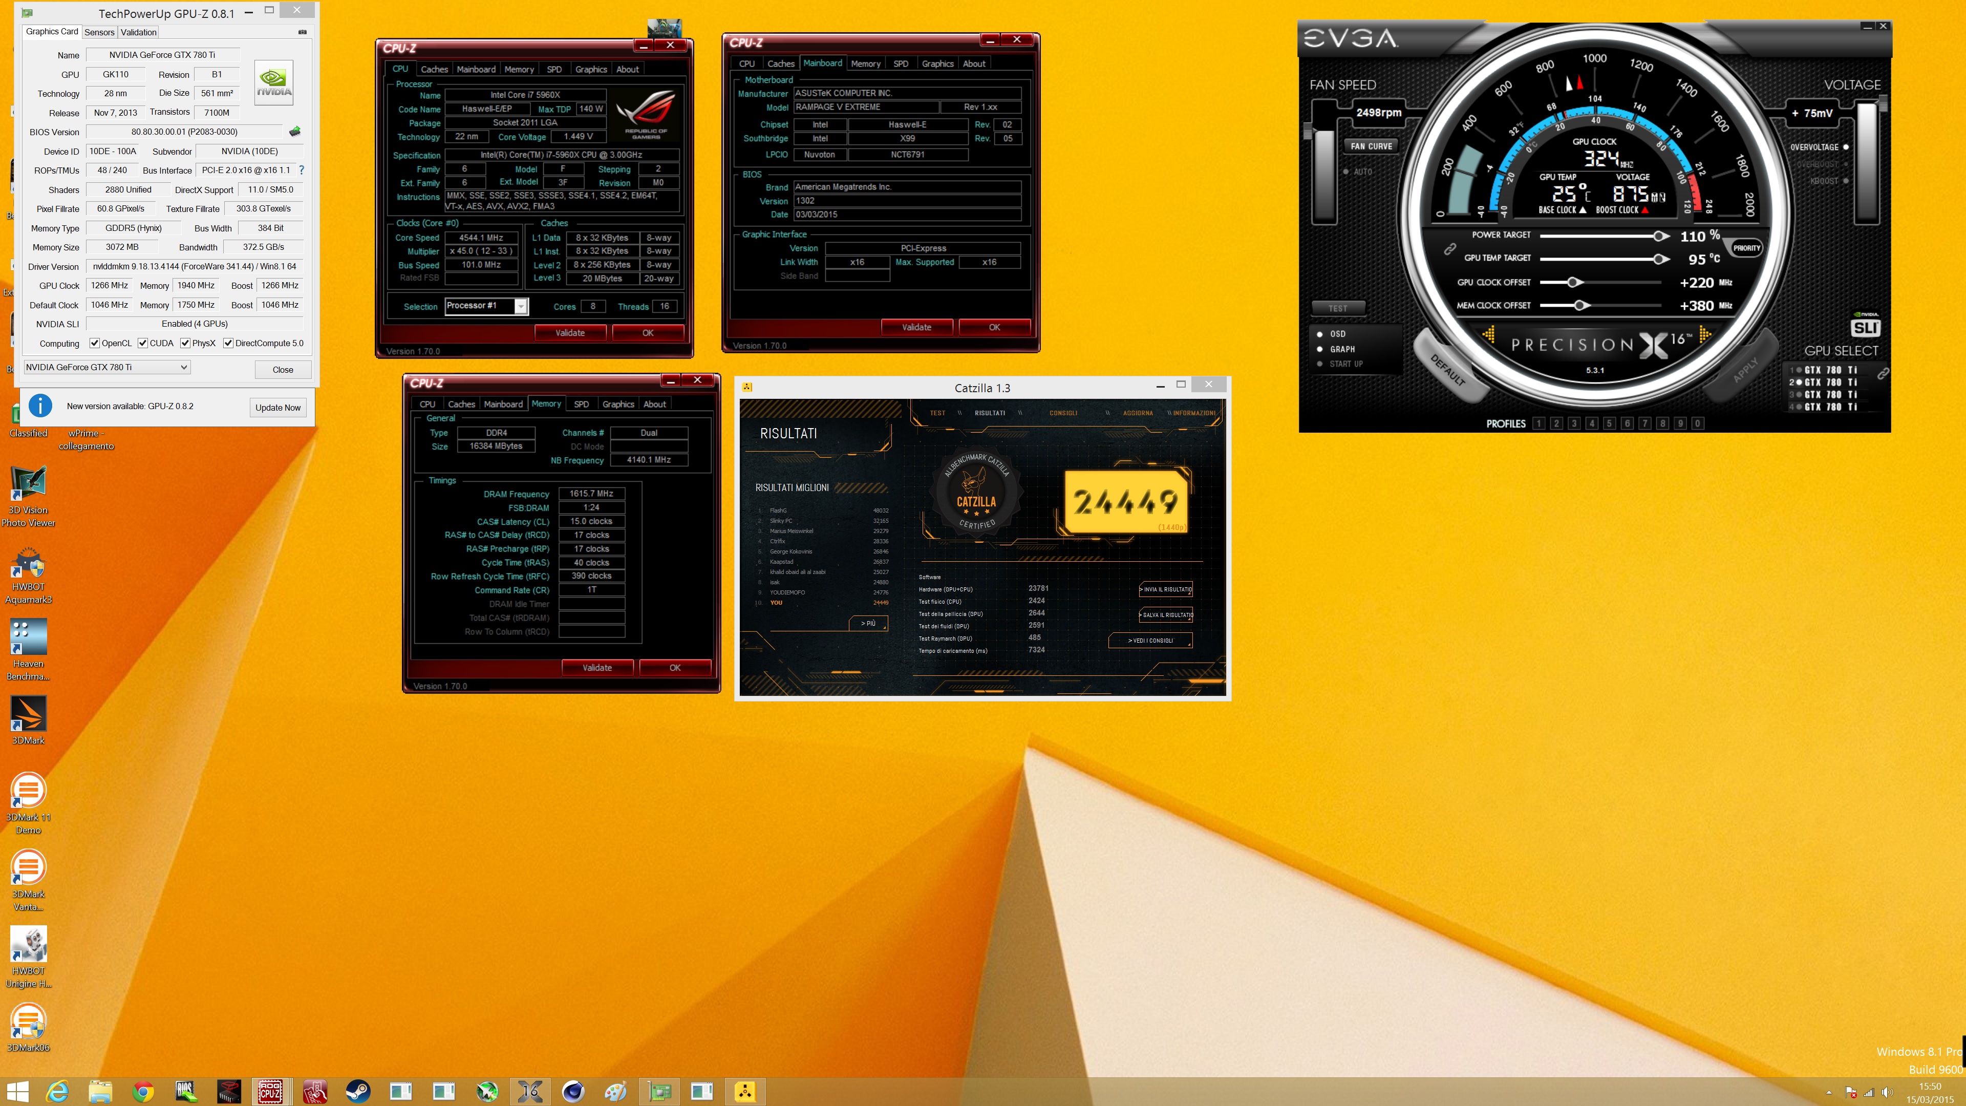
Task: Select profile slot 5 in Precision X
Action: click(1609, 423)
